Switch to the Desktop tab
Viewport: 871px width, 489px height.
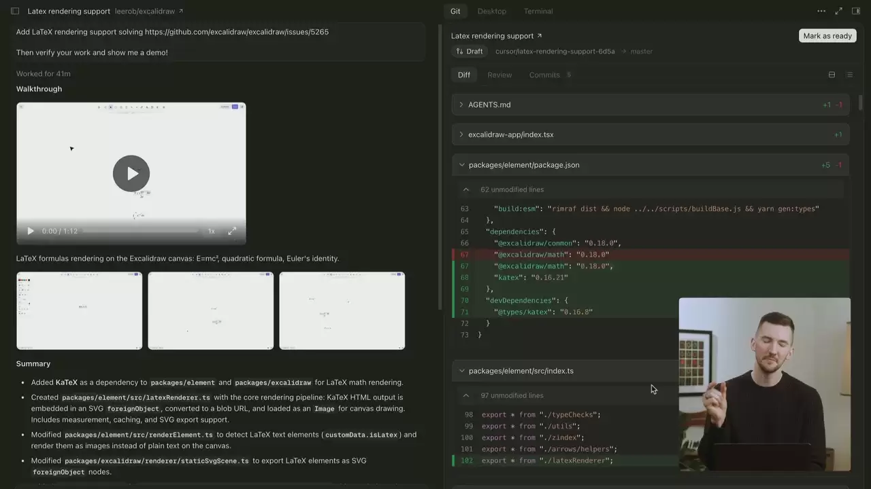coord(492,11)
